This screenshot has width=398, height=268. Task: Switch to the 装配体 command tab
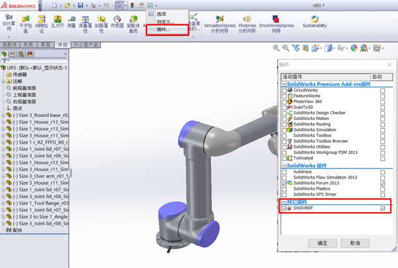click(9, 45)
